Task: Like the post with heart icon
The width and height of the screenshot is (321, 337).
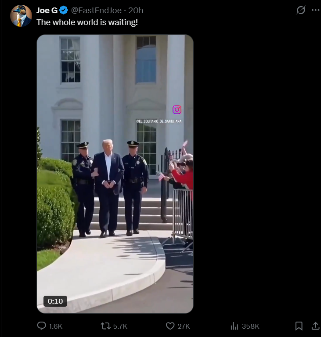Action: click(170, 326)
